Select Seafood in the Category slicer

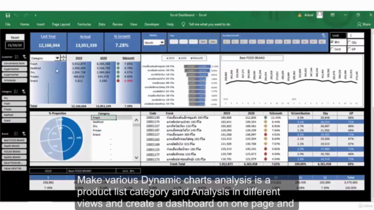pyautogui.click(x=14, y=115)
